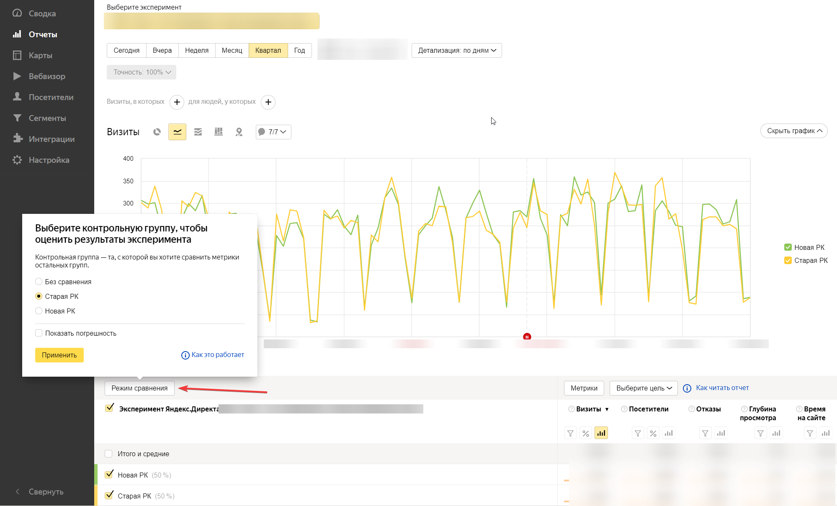Click the line chart icon for visits
The image size is (837, 506).
pos(177,131)
